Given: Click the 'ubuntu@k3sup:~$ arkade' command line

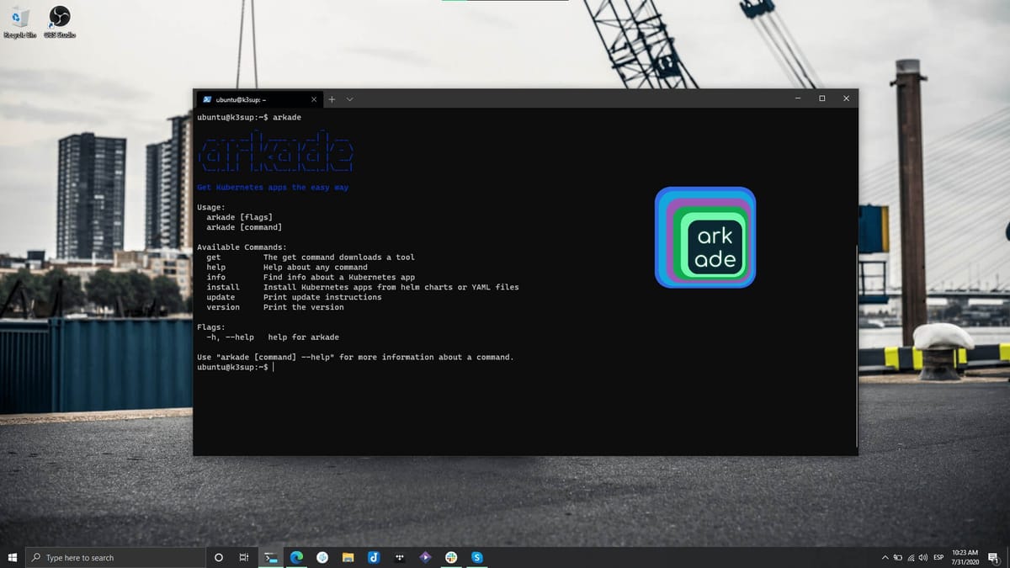Looking at the screenshot, I should [x=249, y=118].
